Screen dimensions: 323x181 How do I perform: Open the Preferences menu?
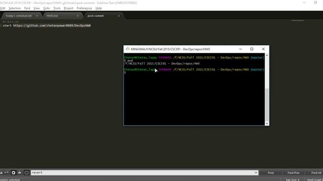pos(84,8)
